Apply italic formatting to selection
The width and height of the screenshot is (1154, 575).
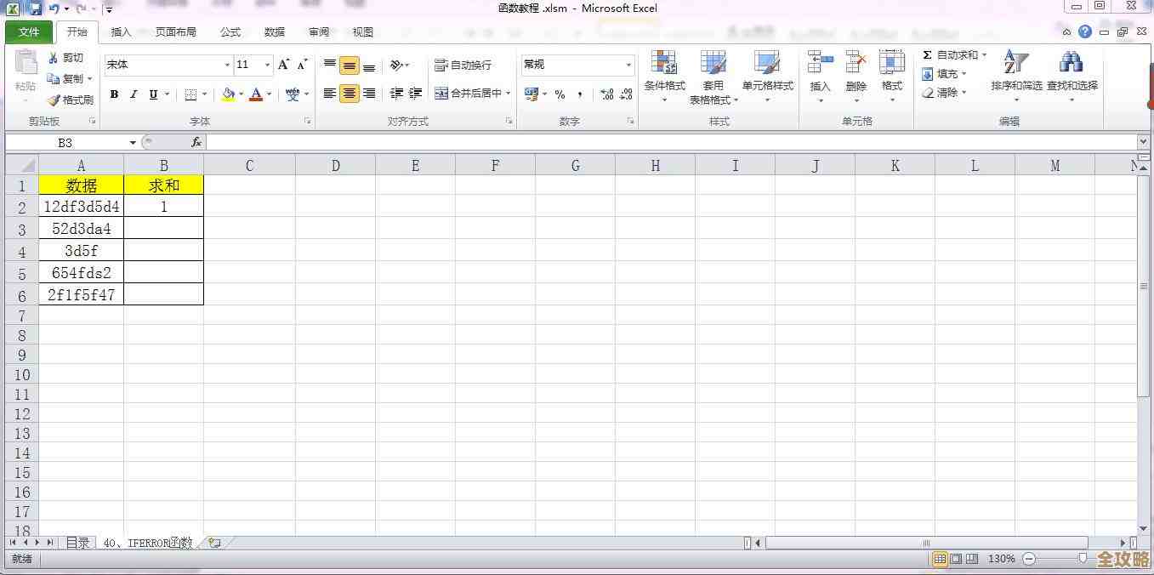click(x=134, y=94)
